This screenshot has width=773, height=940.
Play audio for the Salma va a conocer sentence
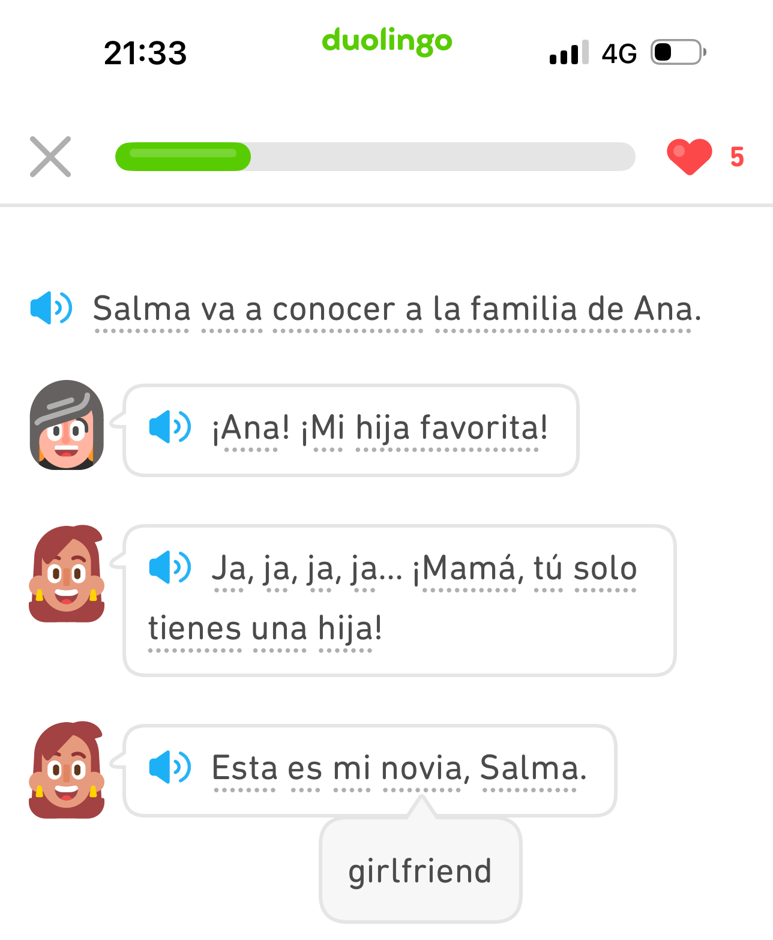[x=51, y=308]
